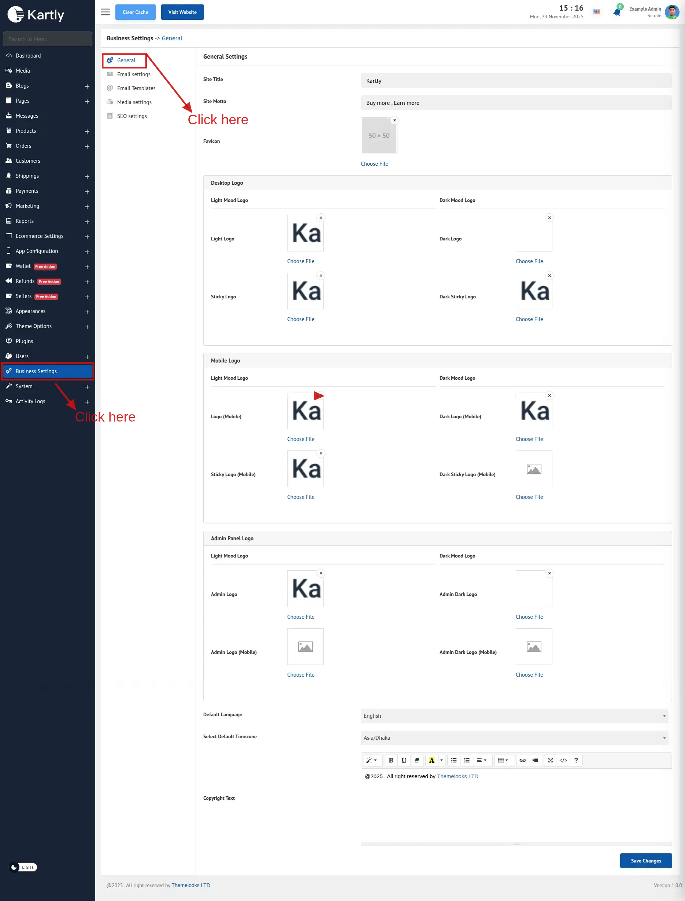
Task: Click the language flag icon in header
Action: click(x=596, y=12)
